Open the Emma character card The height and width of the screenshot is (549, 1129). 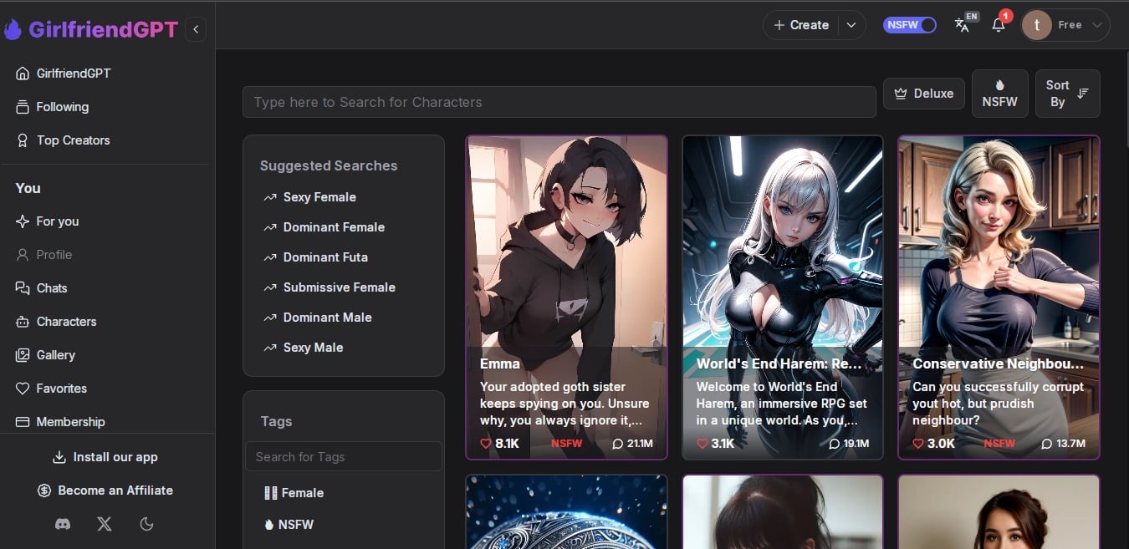567,297
